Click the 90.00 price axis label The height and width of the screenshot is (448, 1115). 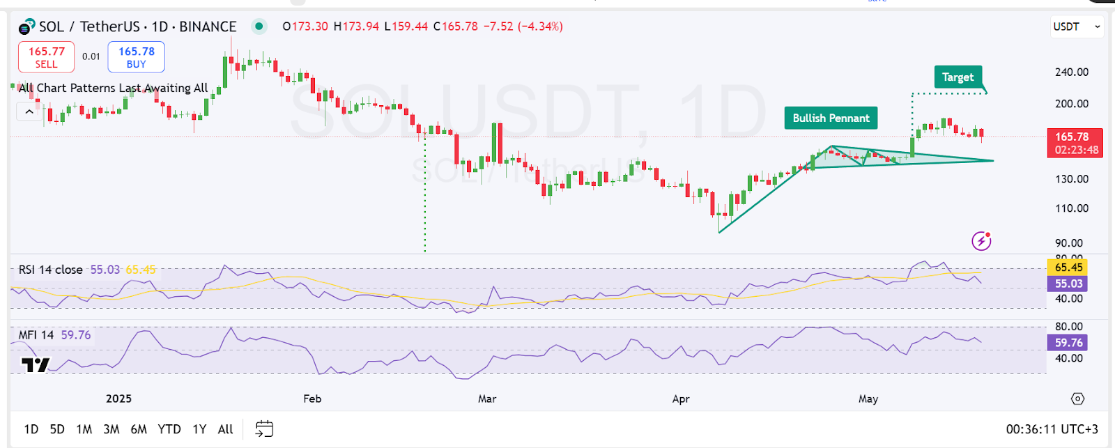(1069, 243)
